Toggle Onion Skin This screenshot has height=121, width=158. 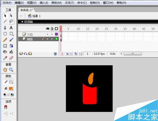click(x=67, y=54)
